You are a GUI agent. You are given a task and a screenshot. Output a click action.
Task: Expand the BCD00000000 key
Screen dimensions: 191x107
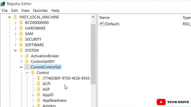point(15,23)
